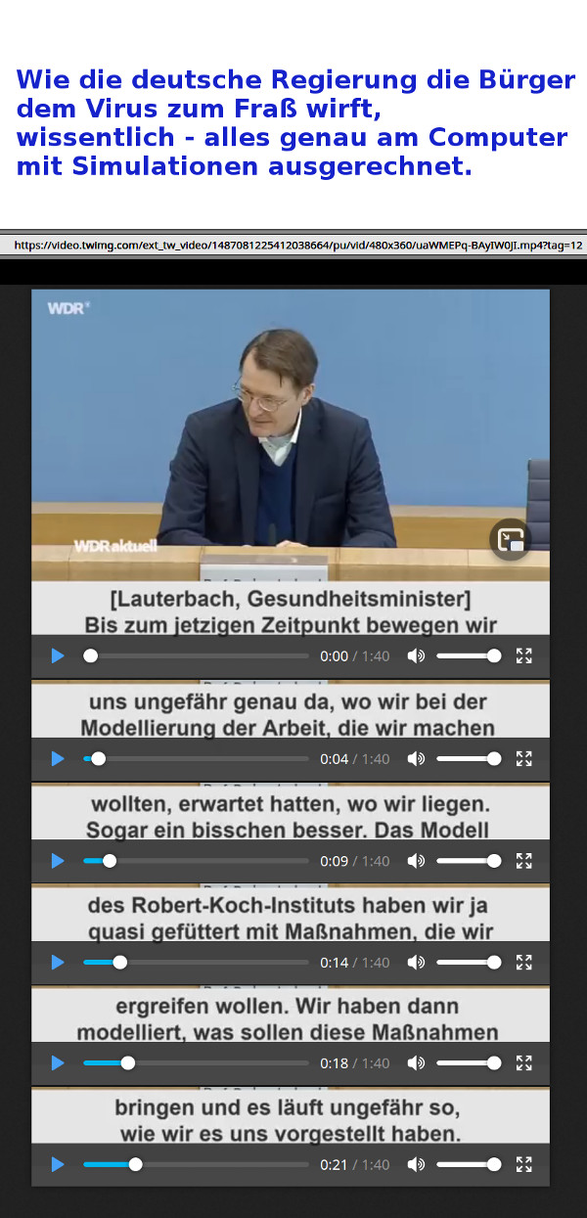Click fullscreen icon on the 0:04 bar

coord(523,758)
